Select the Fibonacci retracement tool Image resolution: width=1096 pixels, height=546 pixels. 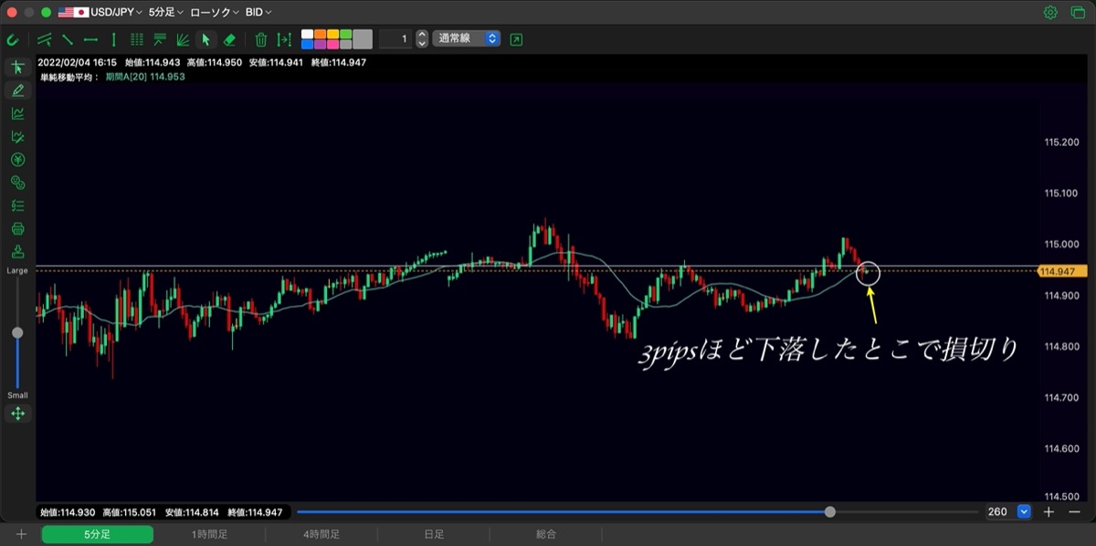[x=160, y=39]
